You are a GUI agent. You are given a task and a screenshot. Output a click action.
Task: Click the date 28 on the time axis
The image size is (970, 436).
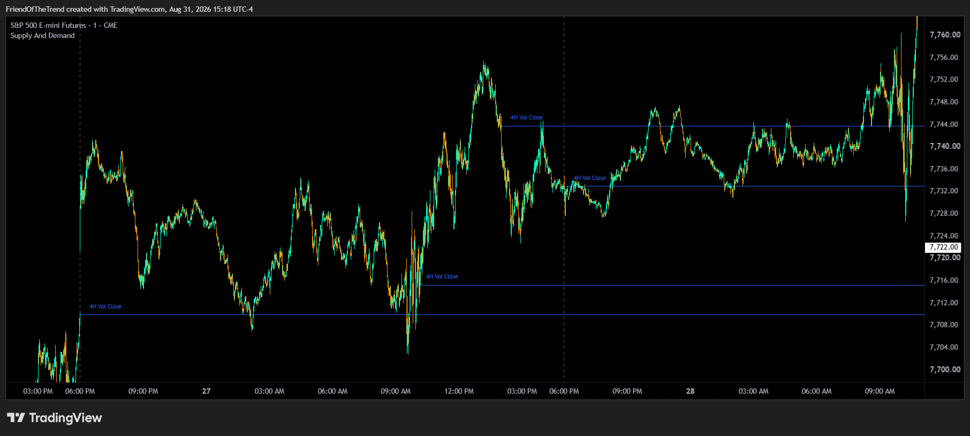click(690, 391)
